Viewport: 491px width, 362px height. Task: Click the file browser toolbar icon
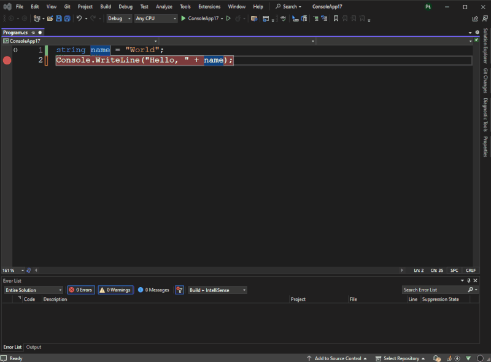[254, 18]
